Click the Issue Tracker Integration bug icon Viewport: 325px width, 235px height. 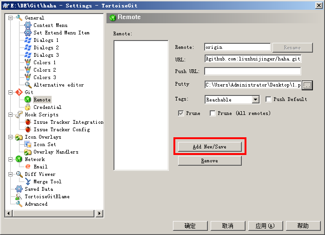[x=28, y=122]
